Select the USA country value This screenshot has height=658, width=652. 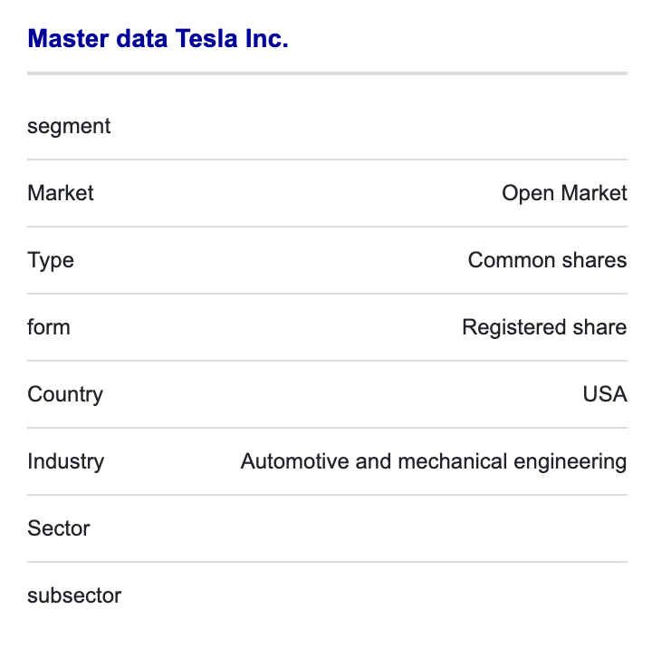[x=605, y=394]
